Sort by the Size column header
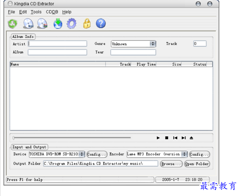The height and width of the screenshot is (196, 239). pos(169,64)
